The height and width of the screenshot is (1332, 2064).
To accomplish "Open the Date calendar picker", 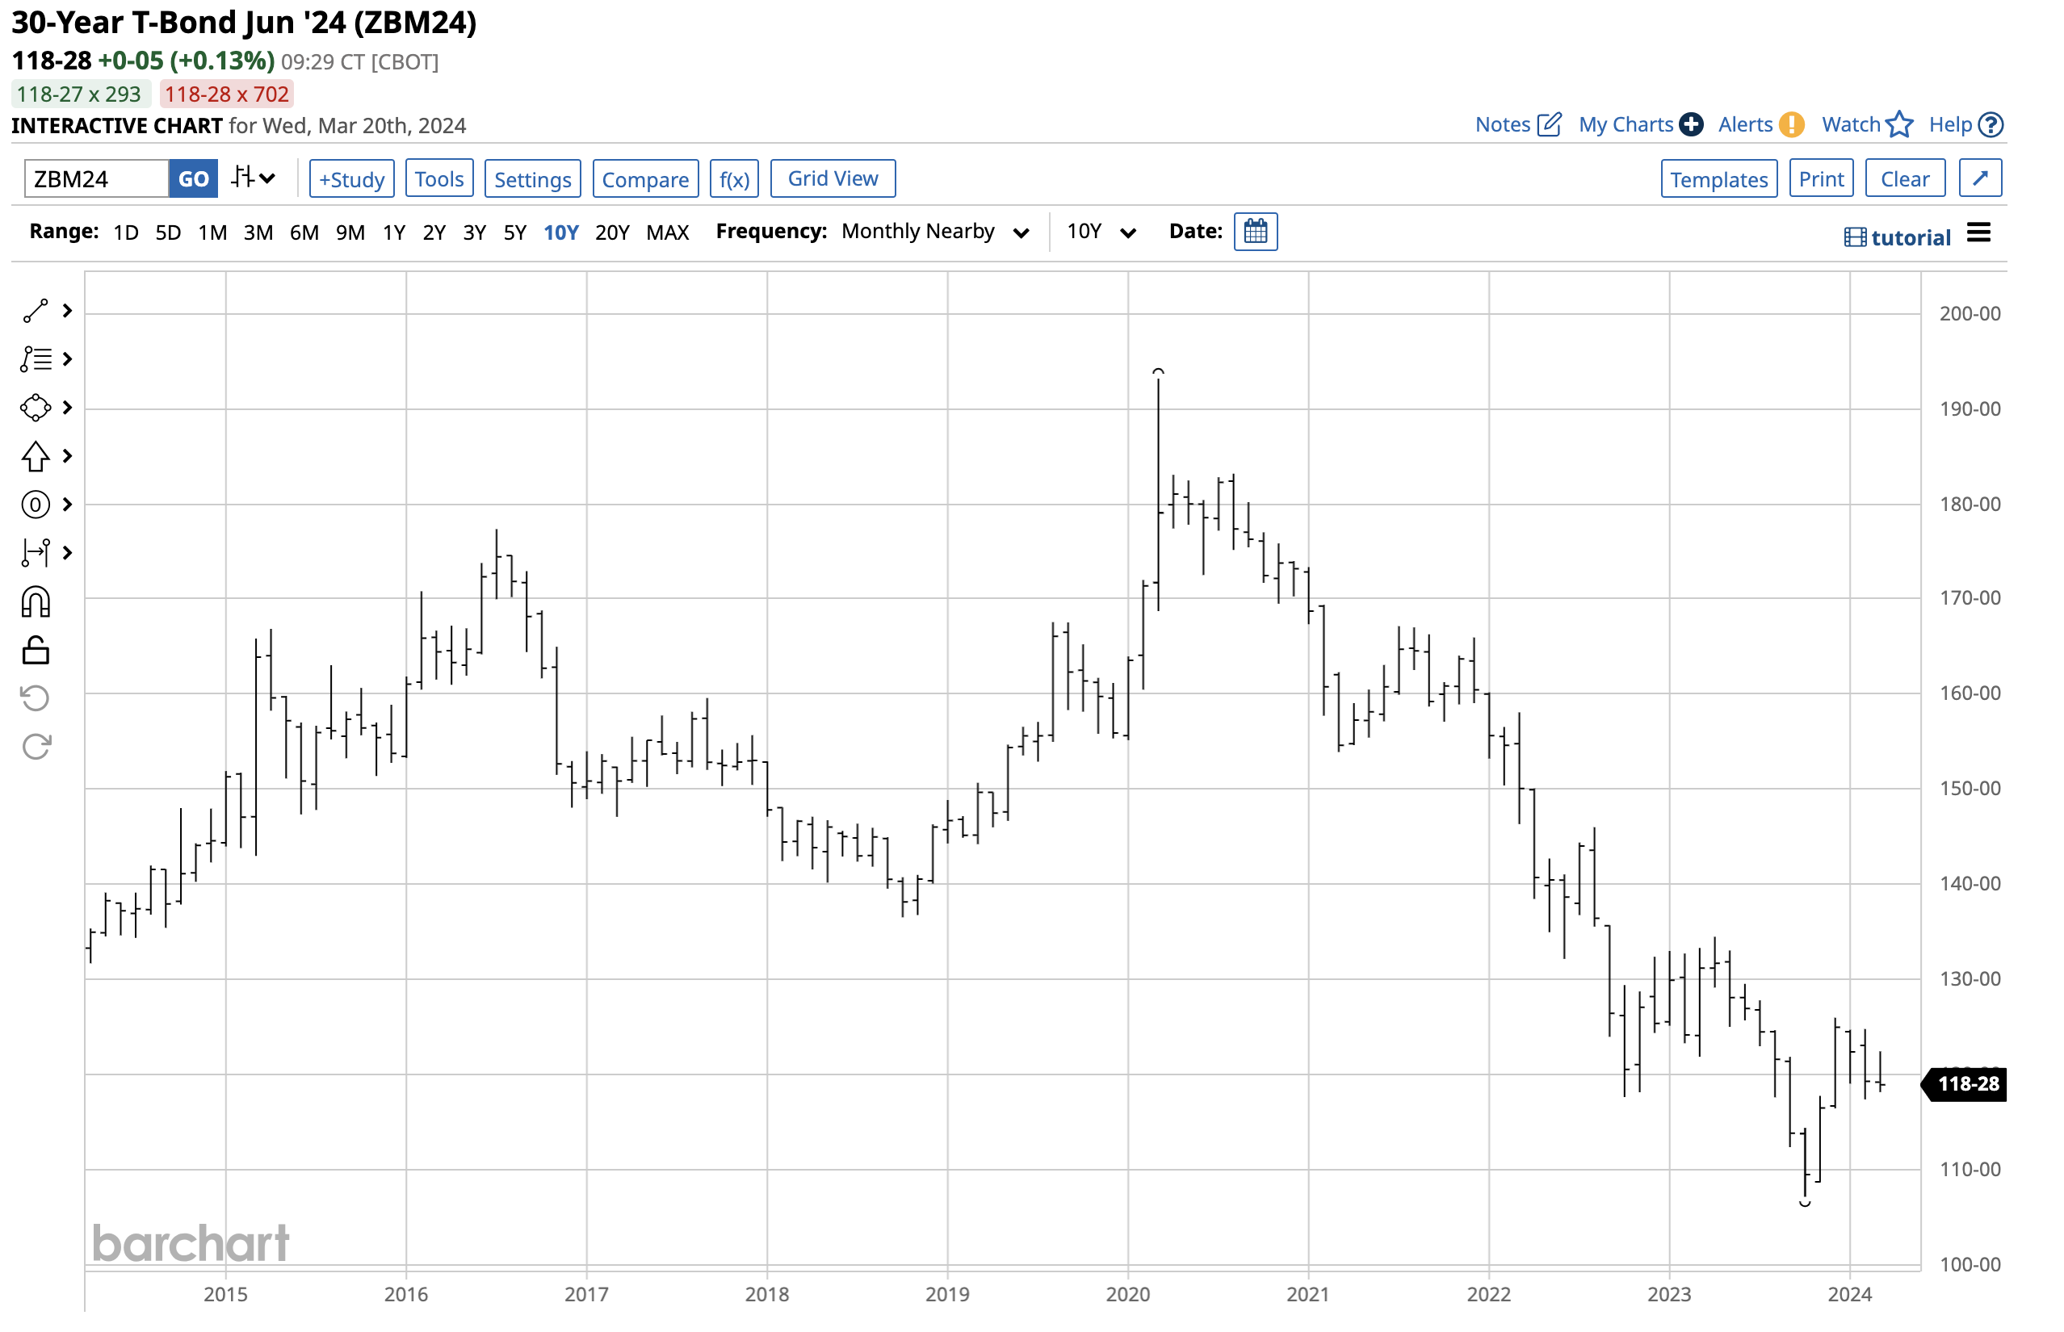I will [x=1255, y=232].
